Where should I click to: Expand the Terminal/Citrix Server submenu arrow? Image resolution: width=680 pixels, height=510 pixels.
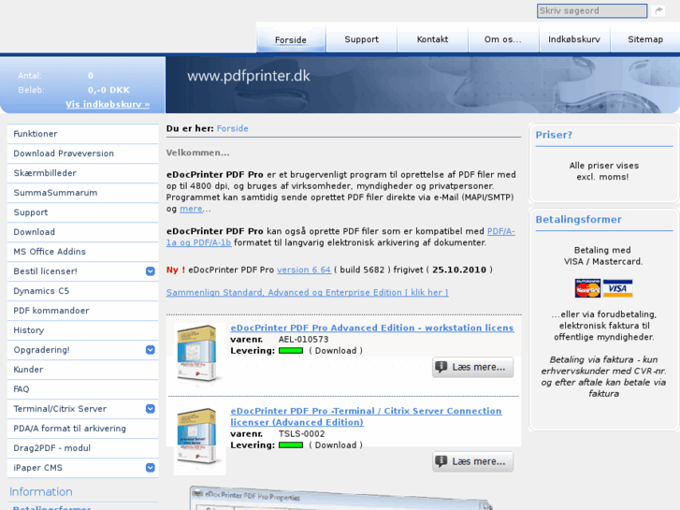click(150, 409)
